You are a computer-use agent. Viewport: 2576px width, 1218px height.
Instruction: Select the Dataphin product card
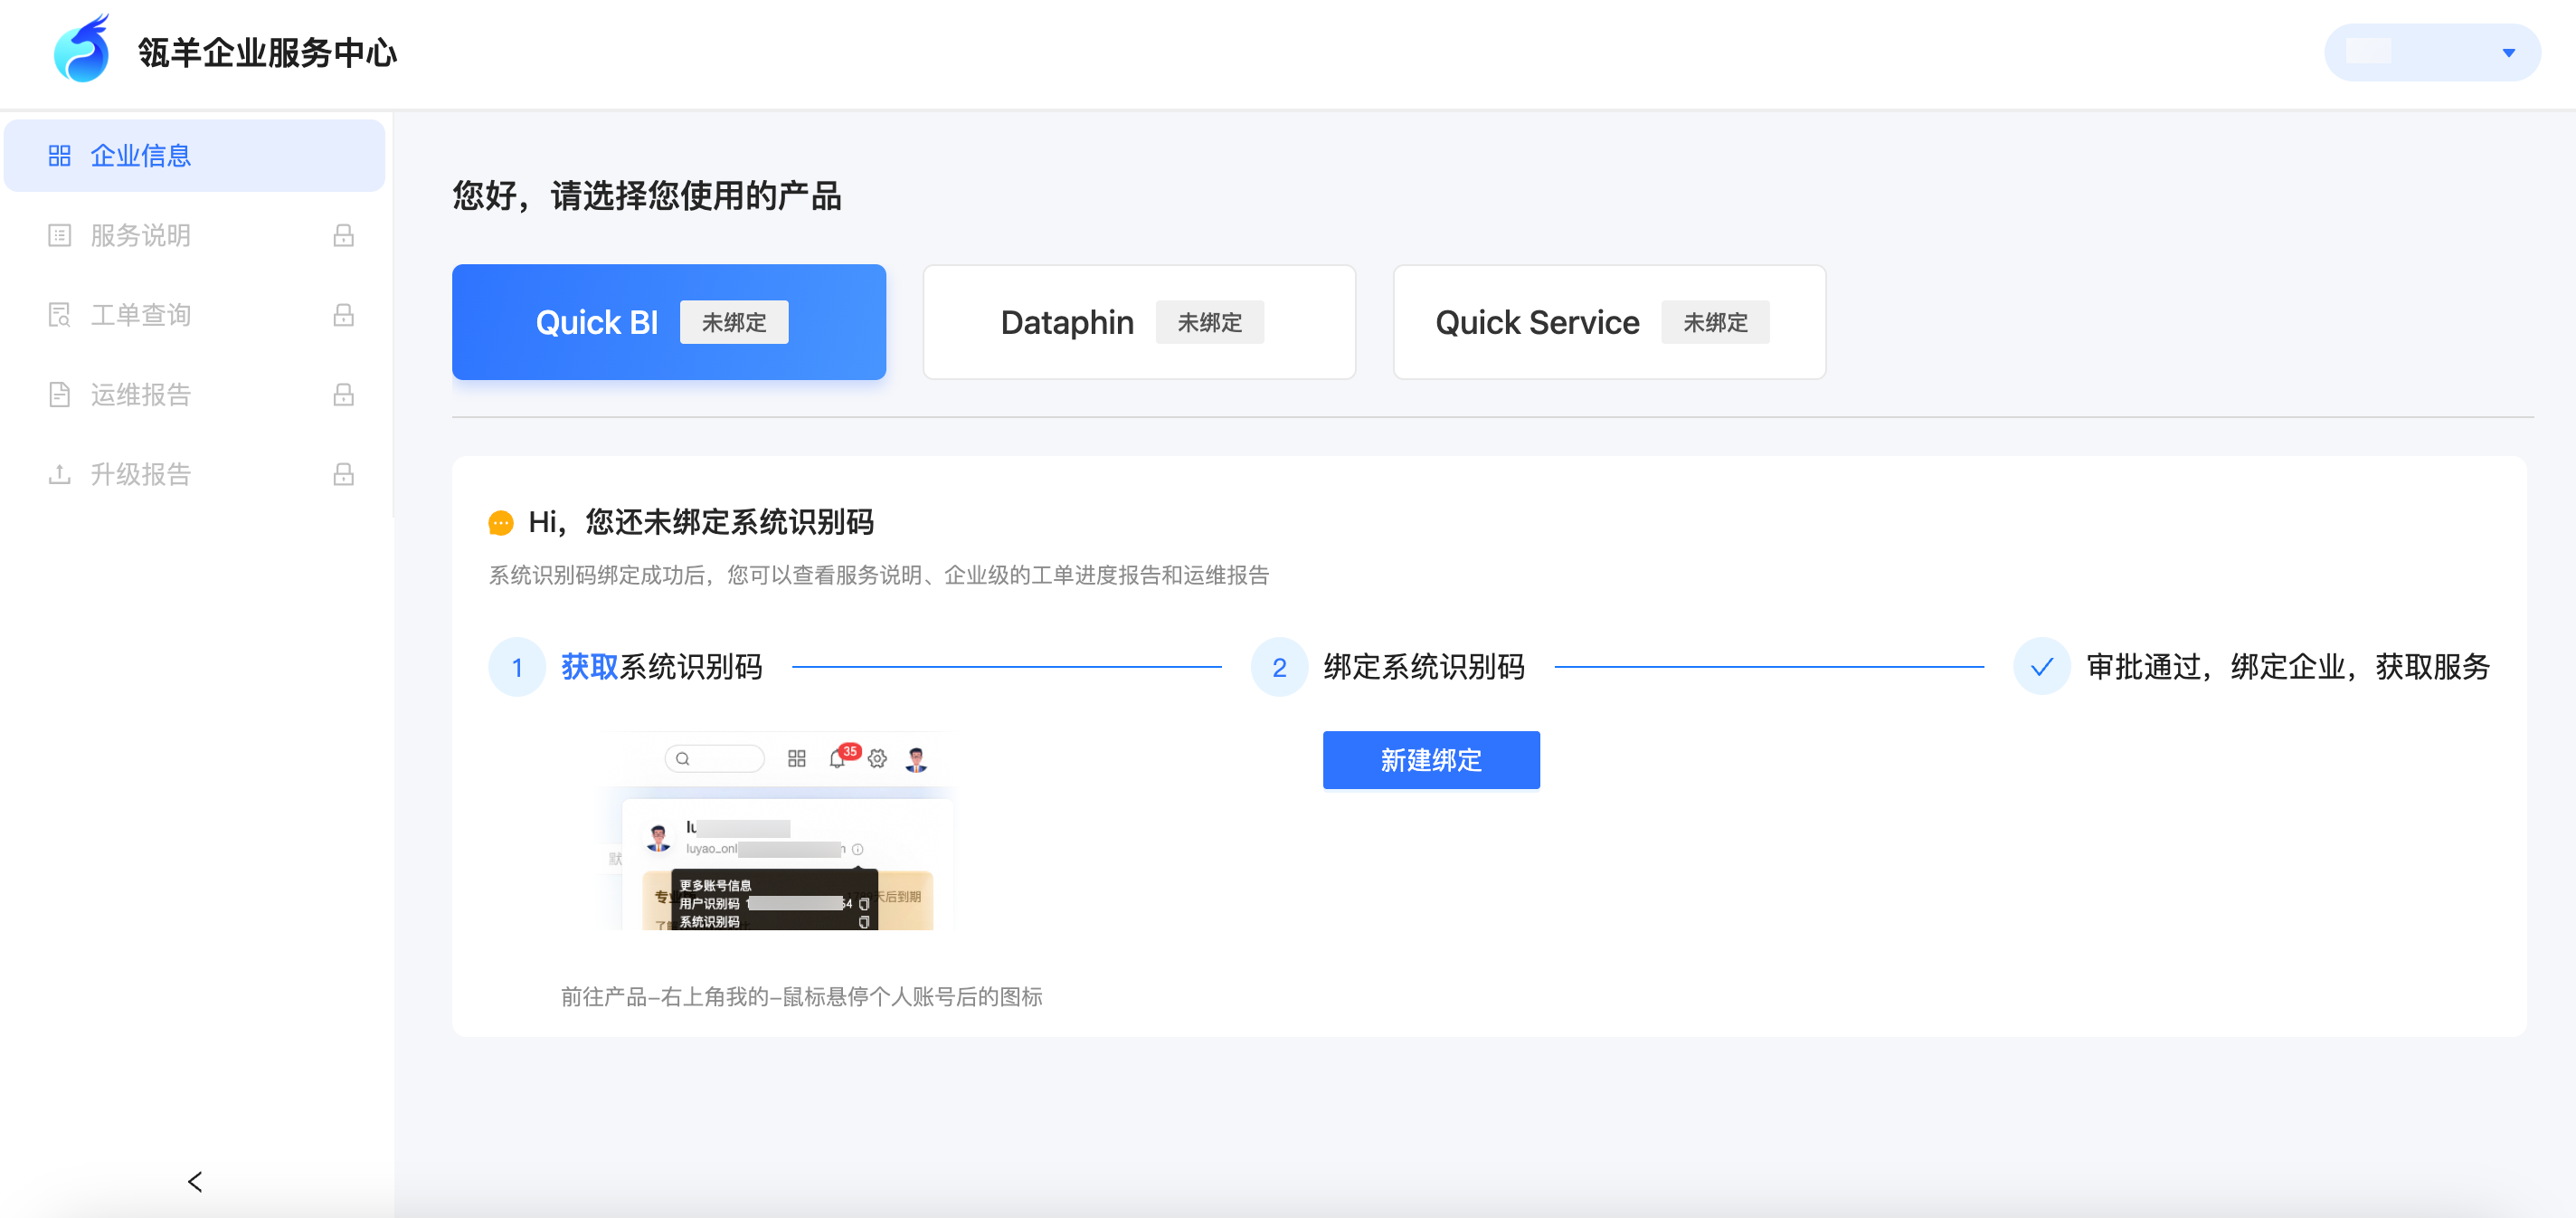[x=1138, y=322]
